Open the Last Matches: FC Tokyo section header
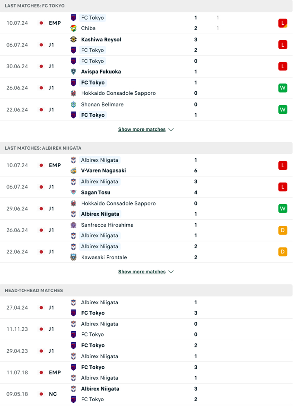 pyautogui.click(x=35, y=6)
